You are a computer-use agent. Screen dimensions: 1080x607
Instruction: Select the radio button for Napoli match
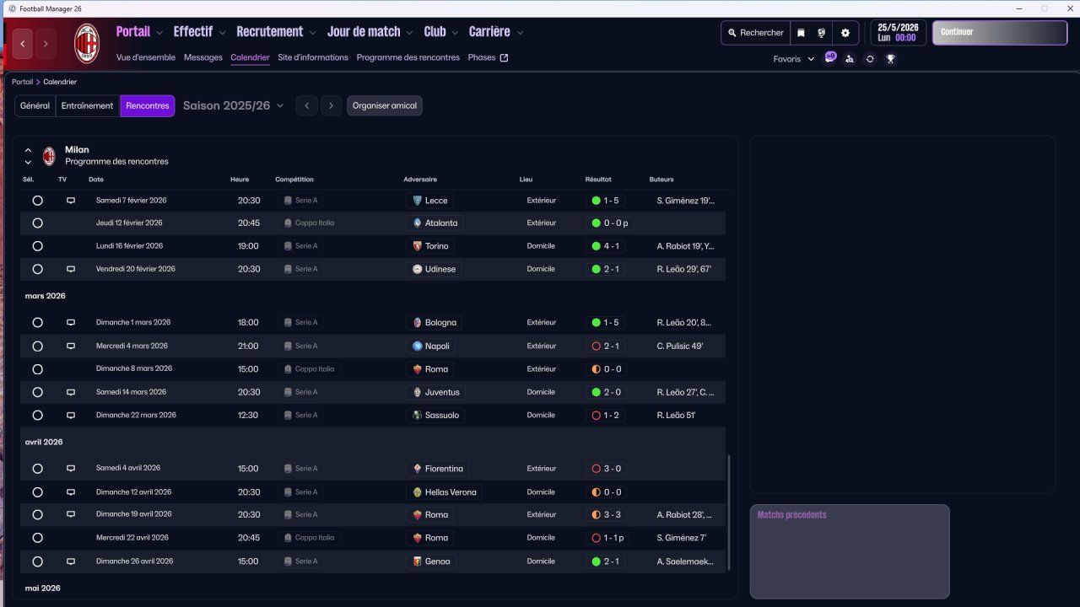pyautogui.click(x=37, y=346)
